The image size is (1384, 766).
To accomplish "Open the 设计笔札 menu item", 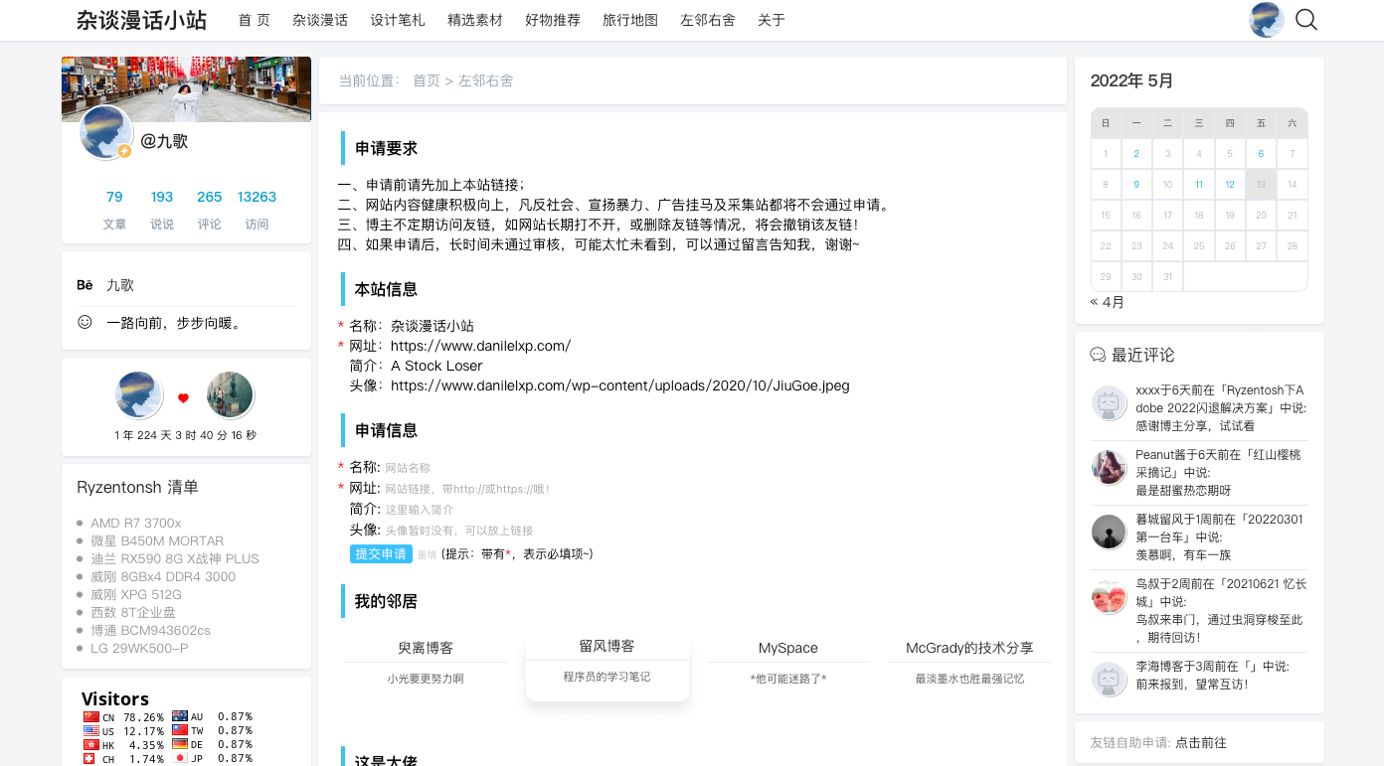I will point(398,20).
